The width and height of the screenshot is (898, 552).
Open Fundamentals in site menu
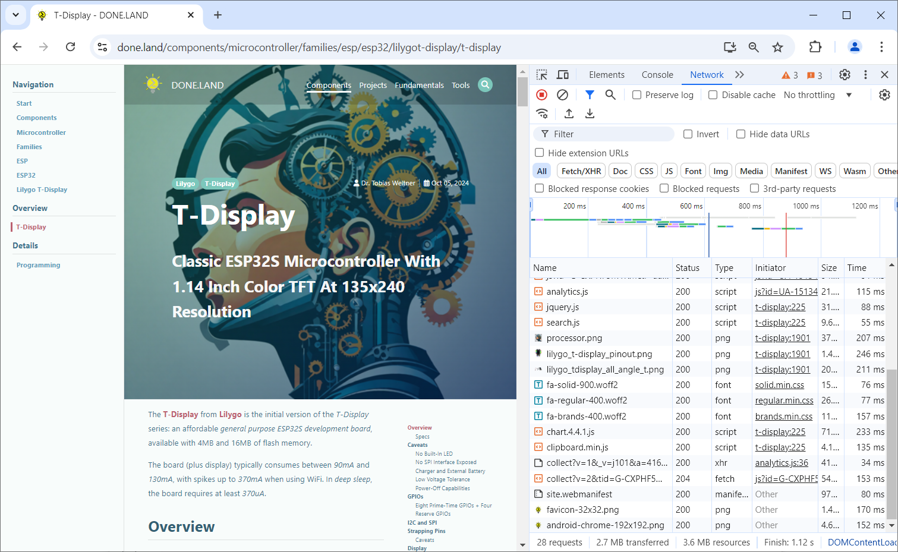pos(419,86)
